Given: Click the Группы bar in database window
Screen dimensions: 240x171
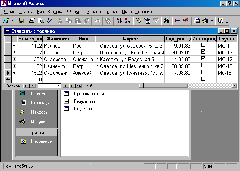Looking at the screenshot, I should coord(37,133).
